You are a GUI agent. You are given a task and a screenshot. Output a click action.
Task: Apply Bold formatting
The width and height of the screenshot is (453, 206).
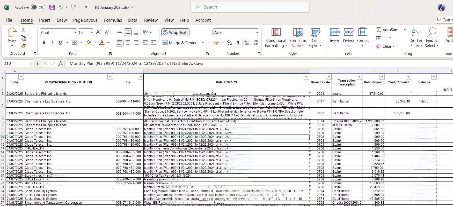coord(44,43)
